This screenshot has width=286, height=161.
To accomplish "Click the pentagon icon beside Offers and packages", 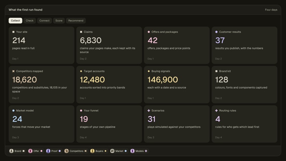I will tap(149, 32).
